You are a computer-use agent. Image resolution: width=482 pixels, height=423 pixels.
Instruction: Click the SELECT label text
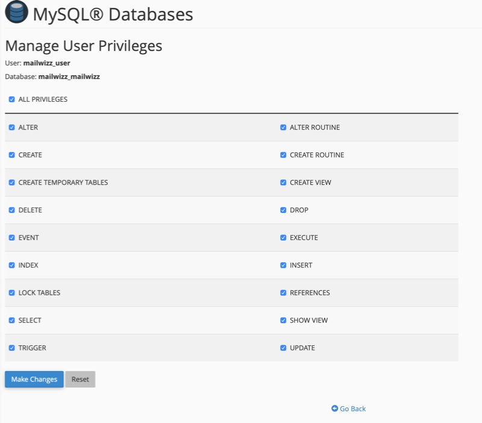[30, 321]
